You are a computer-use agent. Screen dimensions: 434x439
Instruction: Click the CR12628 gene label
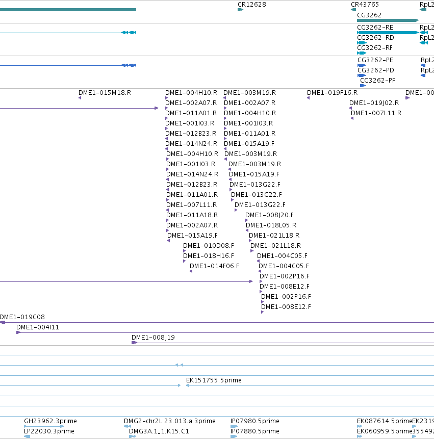(252, 5)
